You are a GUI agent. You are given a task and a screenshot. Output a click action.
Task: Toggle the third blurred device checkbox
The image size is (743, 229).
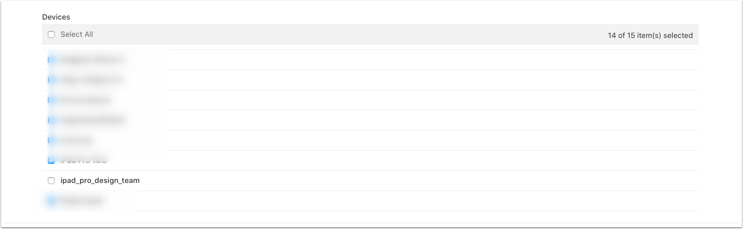point(51,100)
